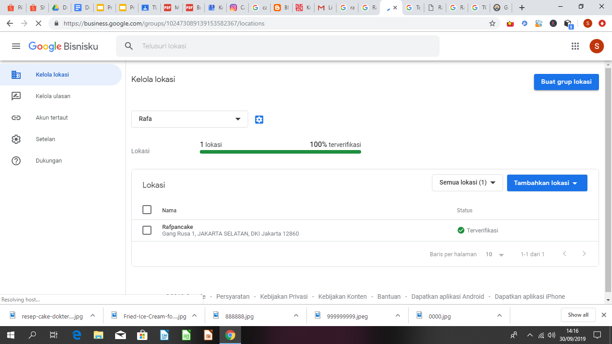The height and width of the screenshot is (344, 612).
Task: Click the Chrome profile icon S in toolbar
Action: tap(588, 23)
